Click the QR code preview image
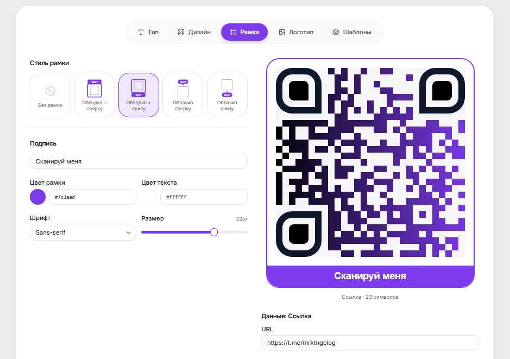Image resolution: width=510 pixels, height=359 pixels. pyautogui.click(x=370, y=162)
